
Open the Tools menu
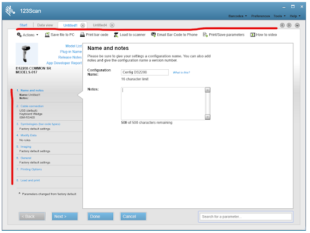point(279,16)
